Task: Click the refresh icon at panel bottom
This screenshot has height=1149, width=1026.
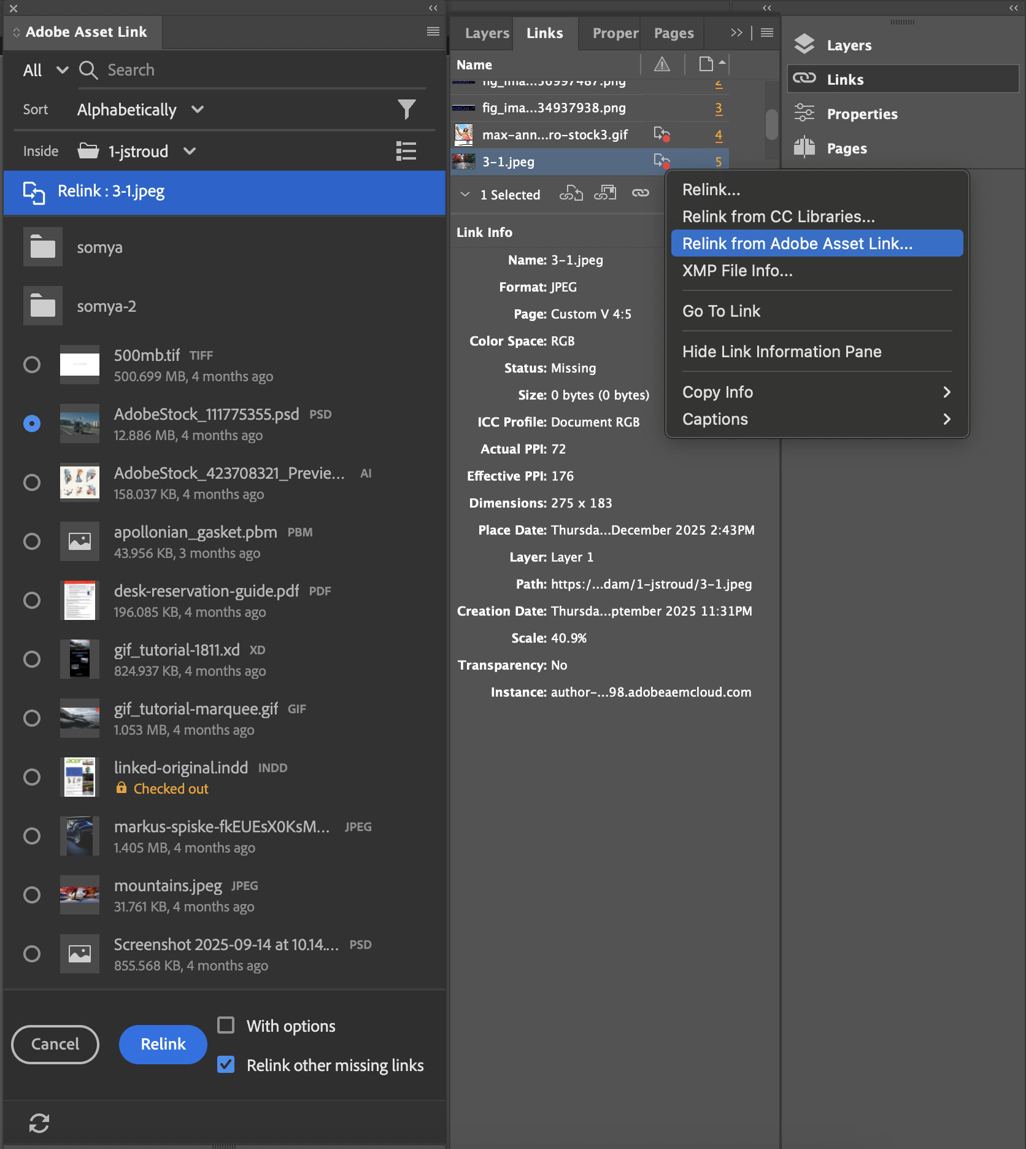Action: point(39,1123)
